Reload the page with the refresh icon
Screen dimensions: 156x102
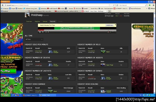tap(114, 5)
